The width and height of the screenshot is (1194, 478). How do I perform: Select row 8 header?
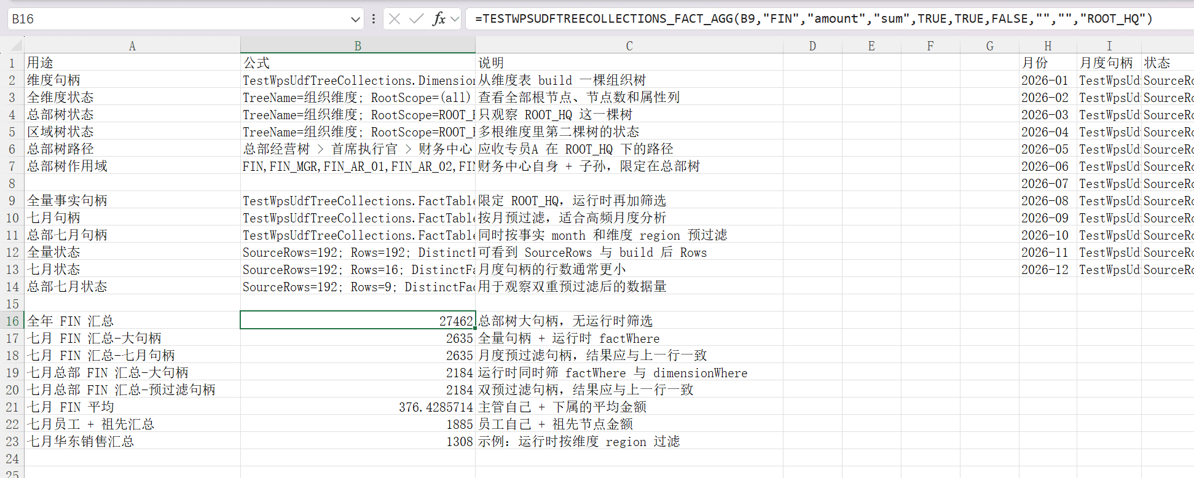click(x=12, y=183)
